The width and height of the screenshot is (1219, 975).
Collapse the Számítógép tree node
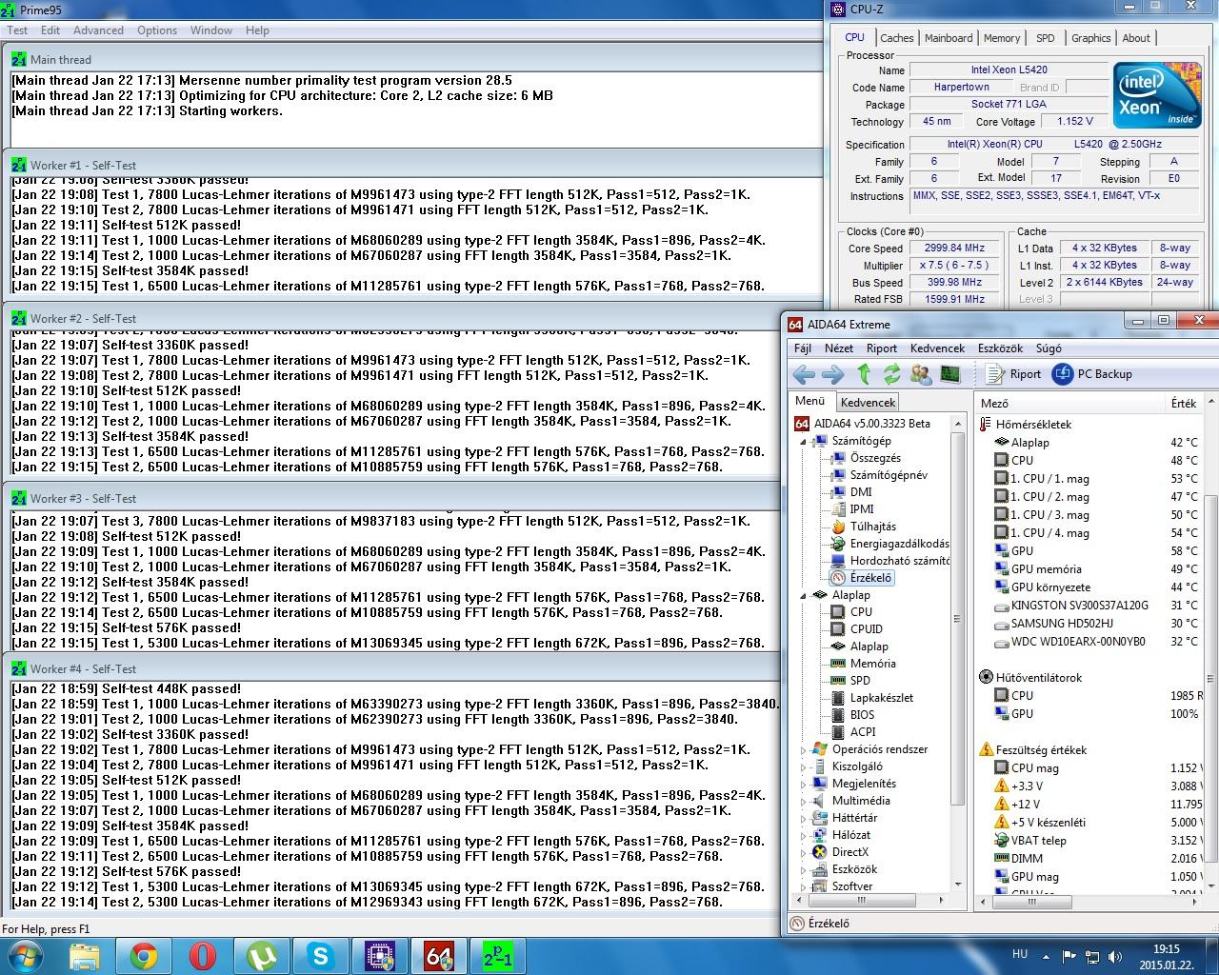[x=803, y=441]
